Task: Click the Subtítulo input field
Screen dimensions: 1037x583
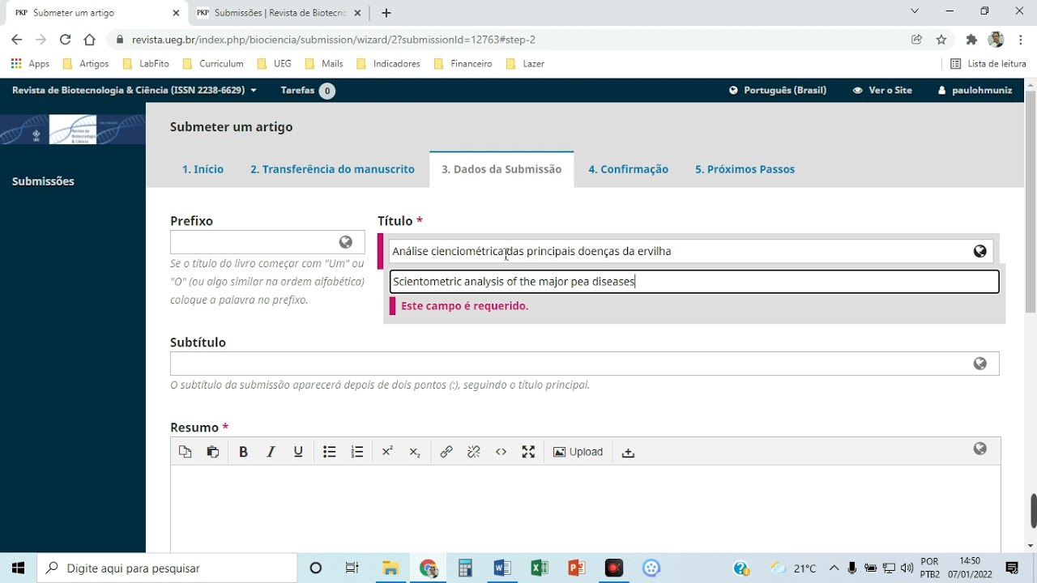Action: point(584,364)
